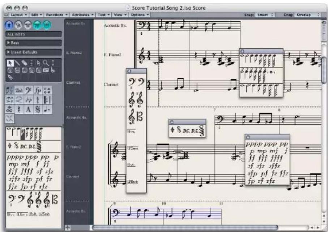Pick 15ma octave symbol in floating clef palette
The image size is (328, 232).
click(133, 148)
